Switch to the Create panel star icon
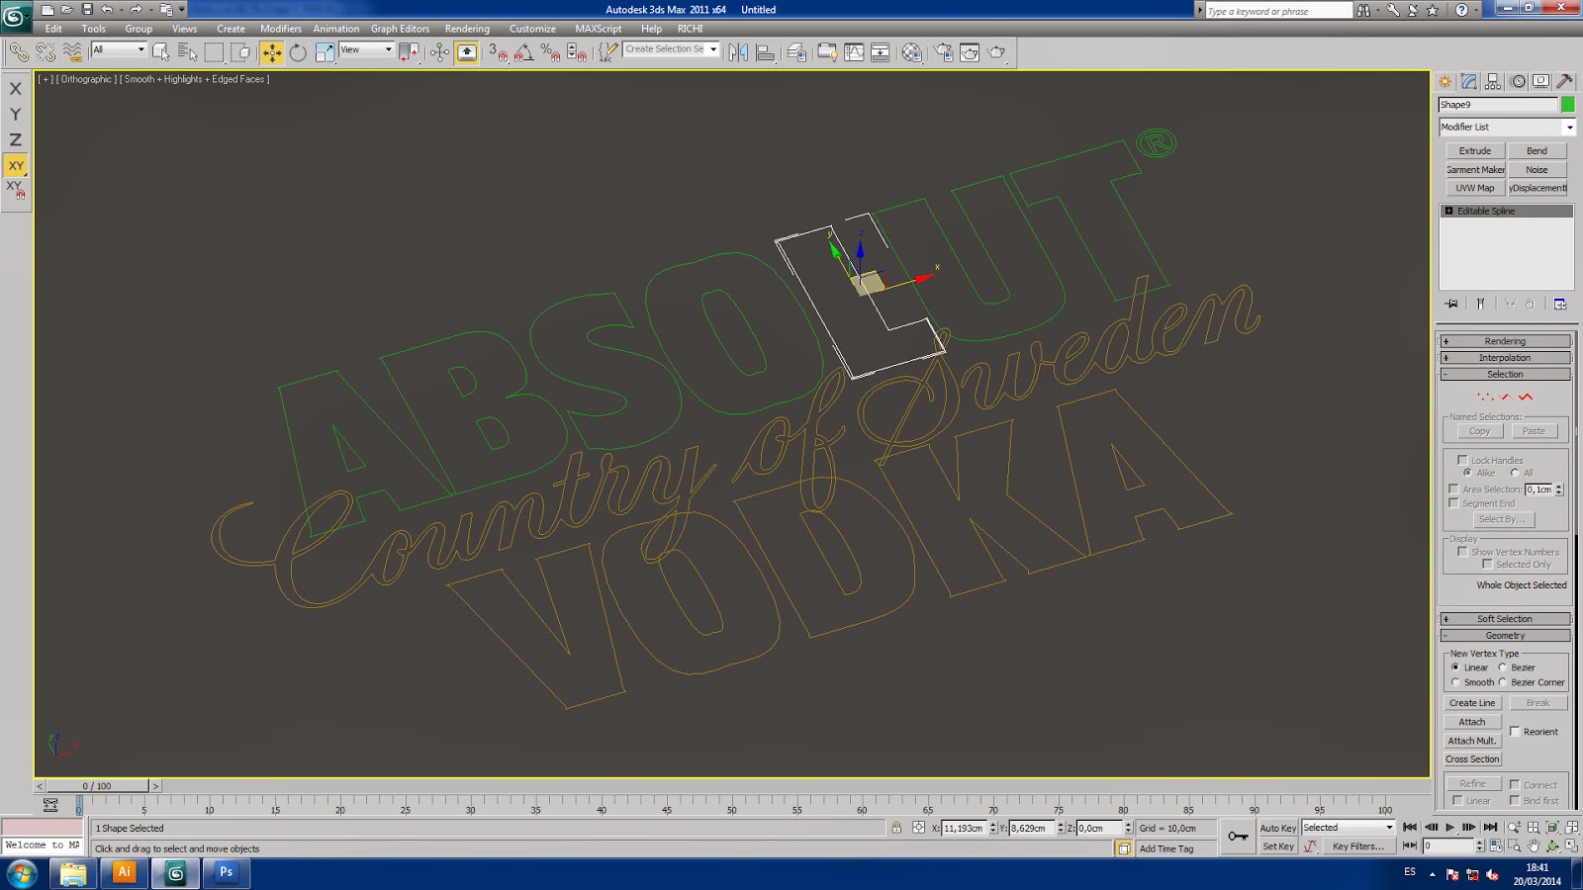The width and height of the screenshot is (1583, 890). point(1443,82)
